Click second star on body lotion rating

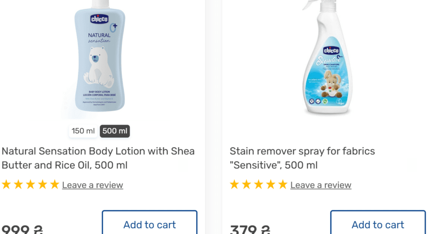[18, 184]
